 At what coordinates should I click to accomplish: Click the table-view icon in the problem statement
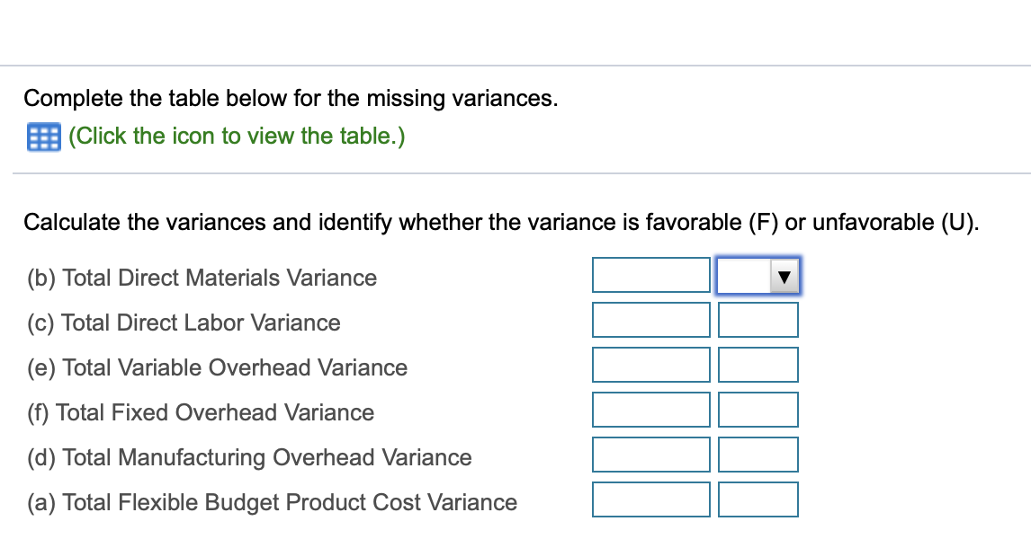tap(40, 136)
